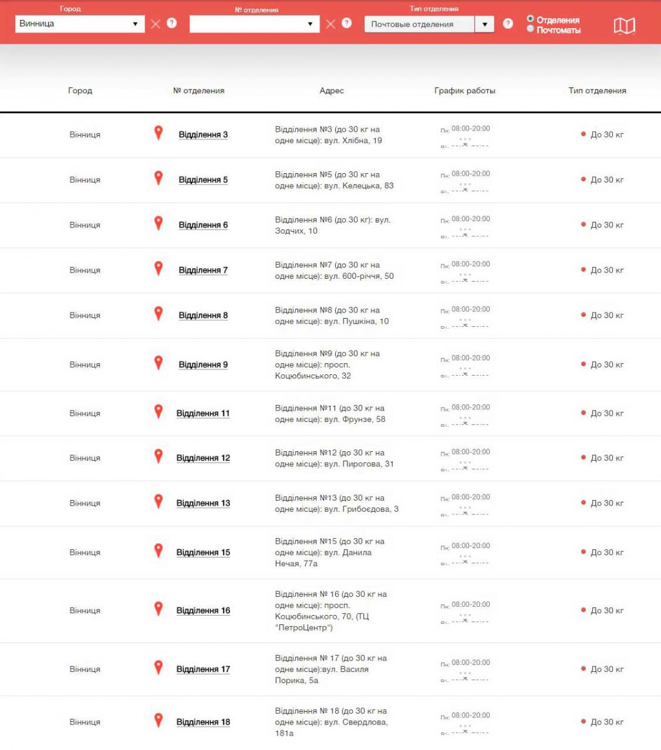Expand working hours for Відділення 13
Screen dimensions: 661x750
tap(465, 507)
